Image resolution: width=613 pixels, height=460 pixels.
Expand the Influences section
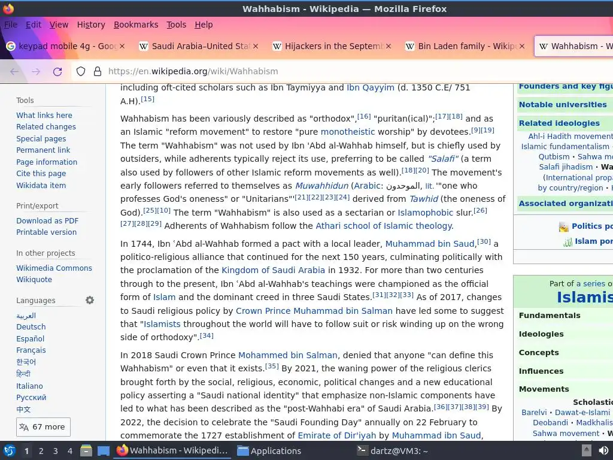click(541, 371)
